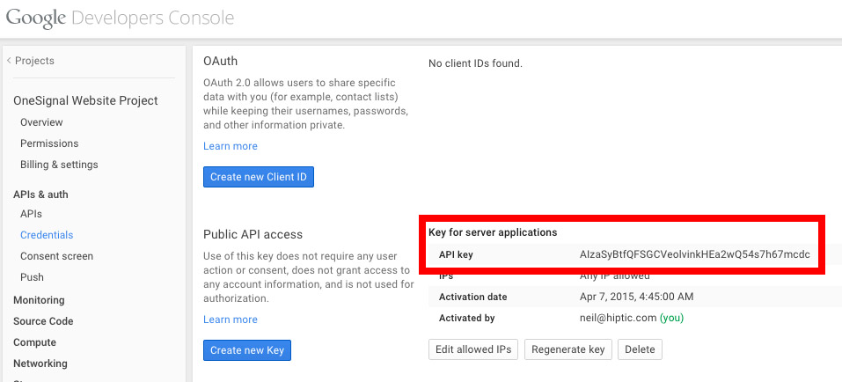Select APIs under APIs & auth
Image resolution: width=842 pixels, height=382 pixels.
(x=31, y=214)
